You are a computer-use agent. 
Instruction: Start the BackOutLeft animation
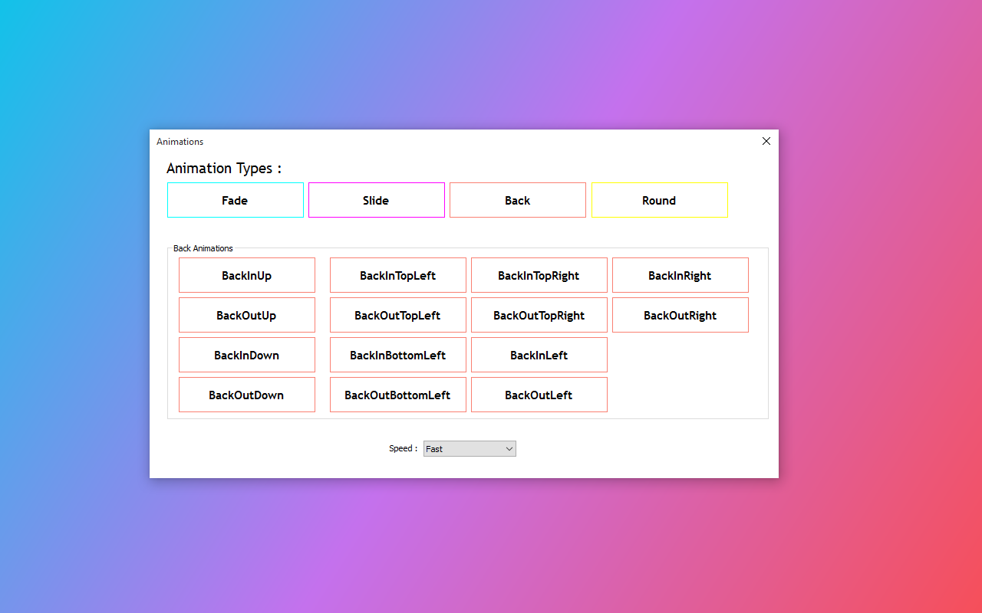click(x=539, y=395)
